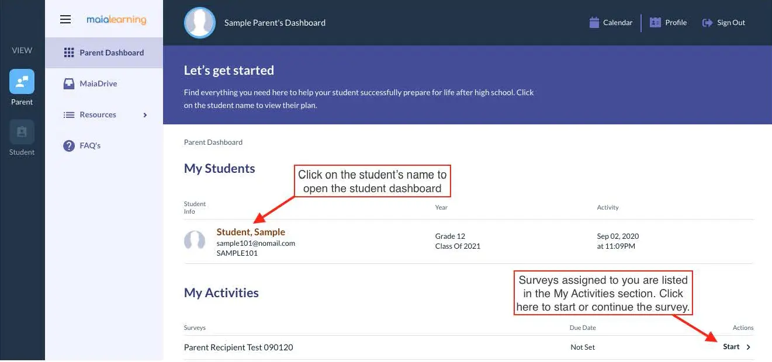Expand the Resources submenu arrow
772x362 pixels.
point(145,115)
